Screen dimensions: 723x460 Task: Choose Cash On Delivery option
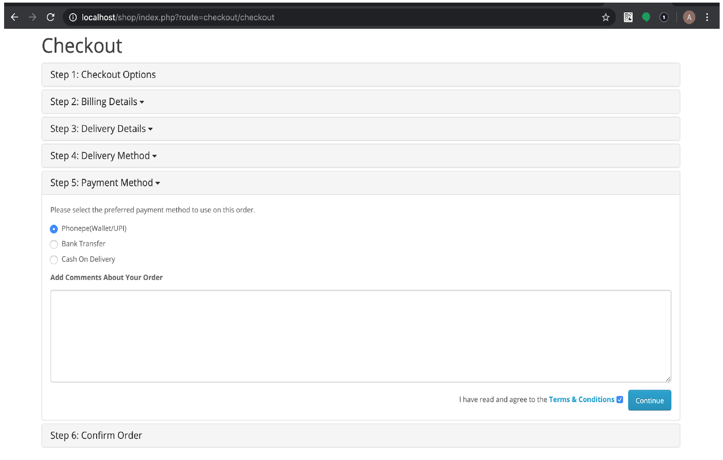[x=54, y=259]
